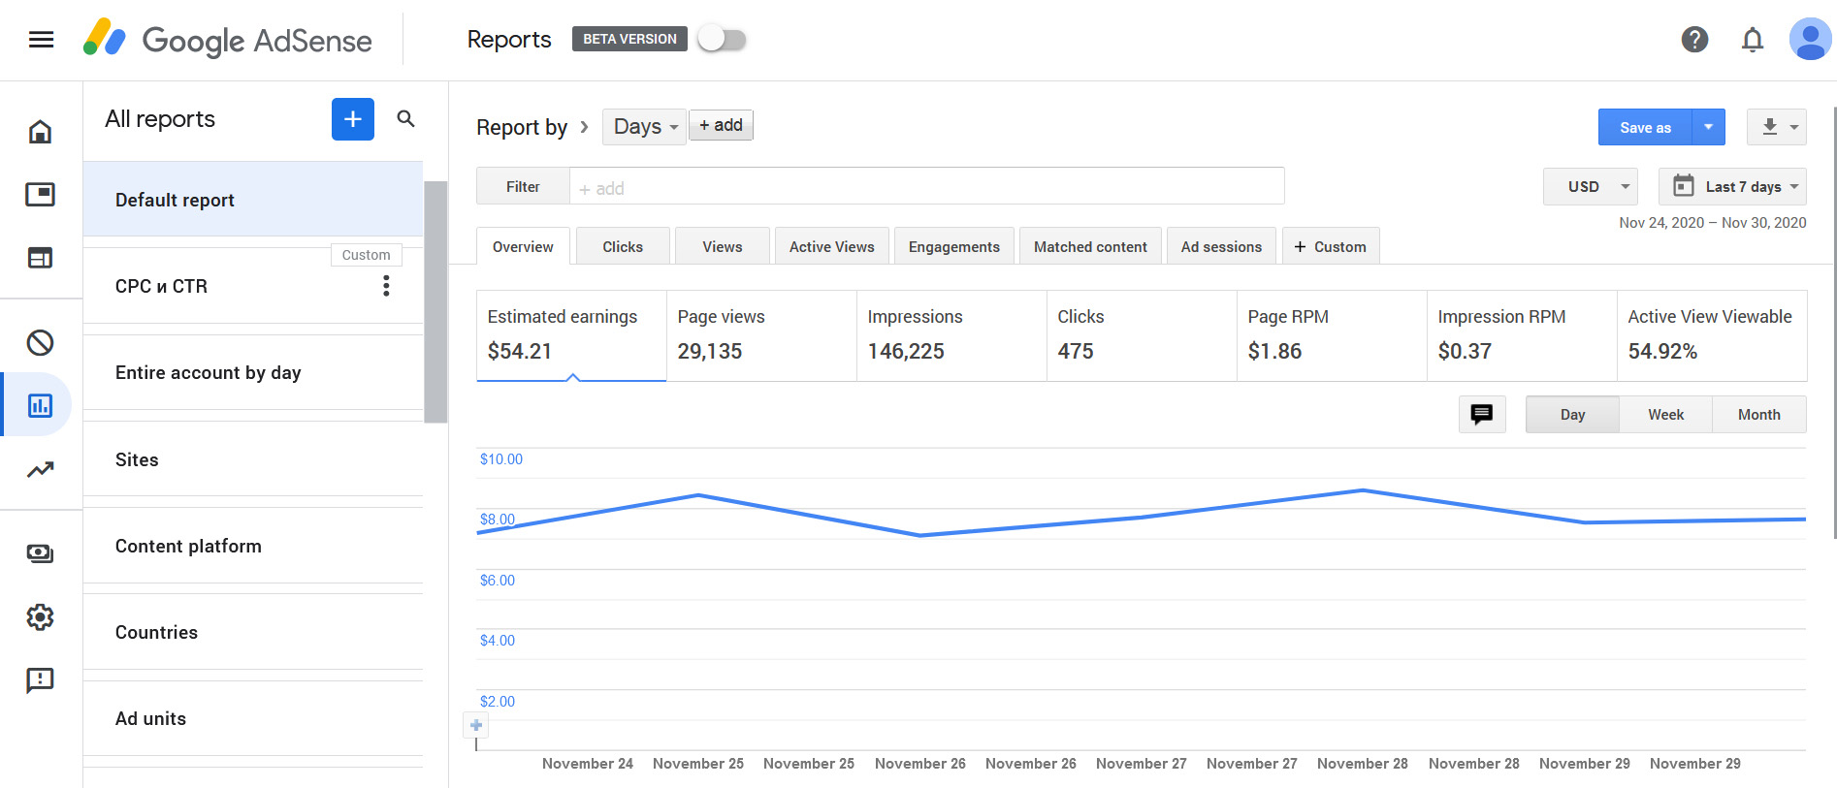Open the Help question mark icon

(1694, 40)
